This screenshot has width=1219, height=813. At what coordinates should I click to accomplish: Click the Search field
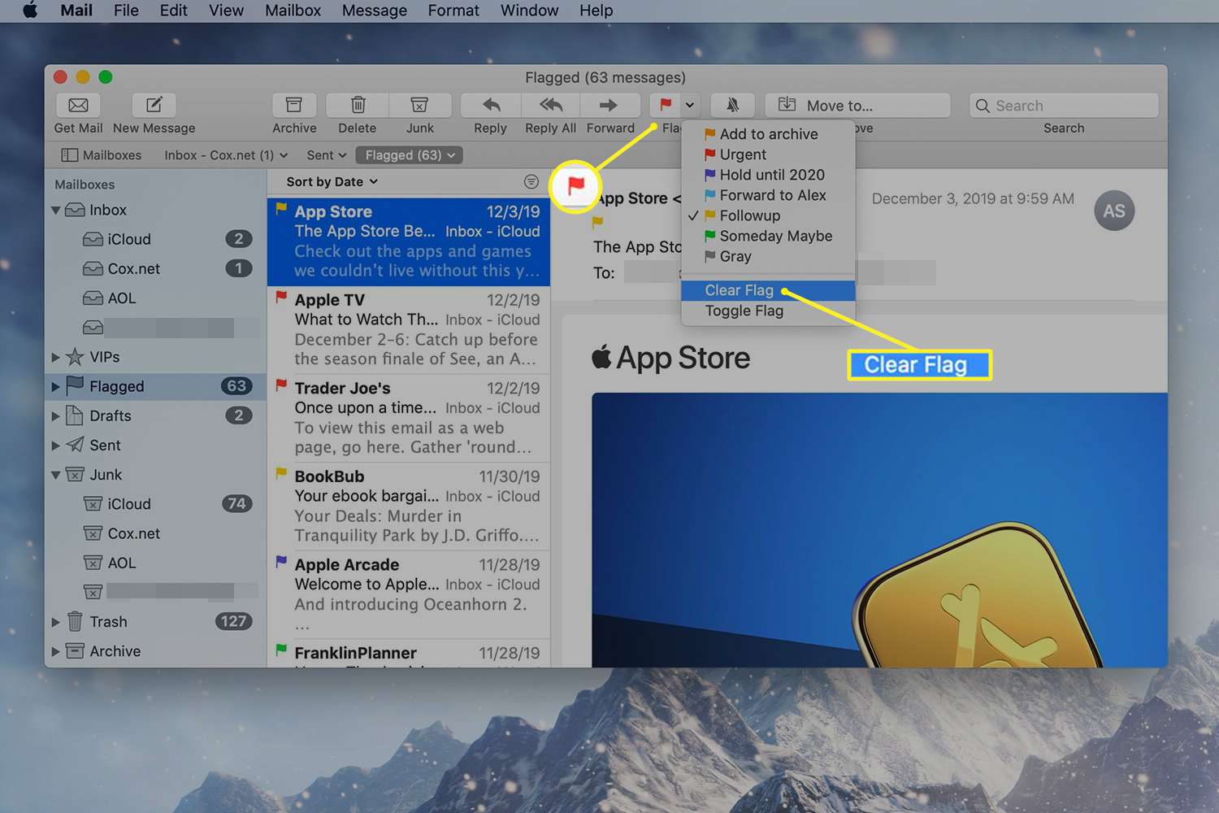(x=1064, y=105)
